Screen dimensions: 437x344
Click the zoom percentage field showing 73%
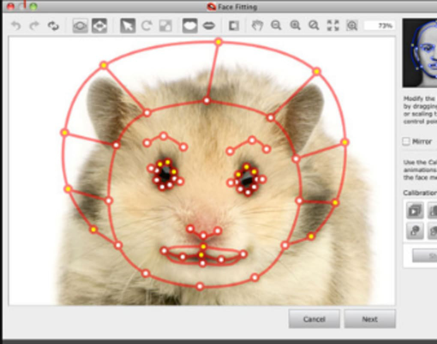380,26
